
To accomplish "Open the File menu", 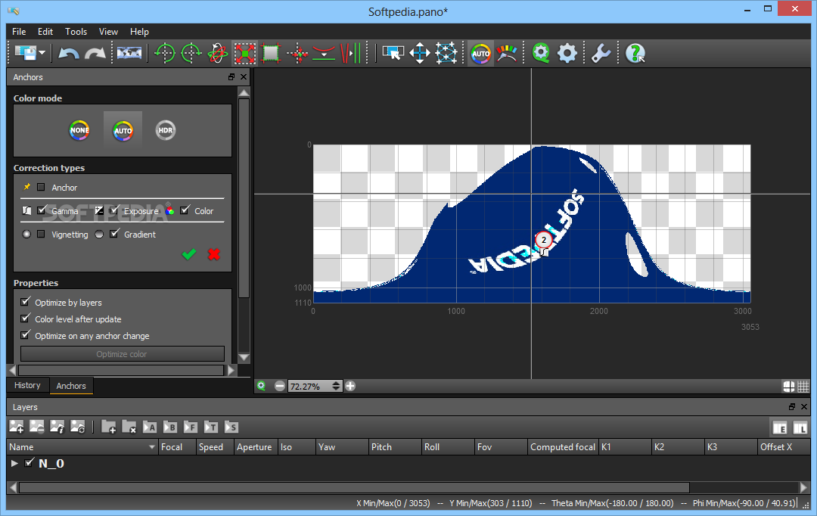I will tap(19, 31).
